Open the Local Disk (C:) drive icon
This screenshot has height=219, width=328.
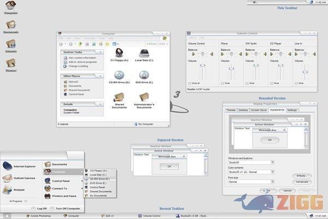point(144,53)
